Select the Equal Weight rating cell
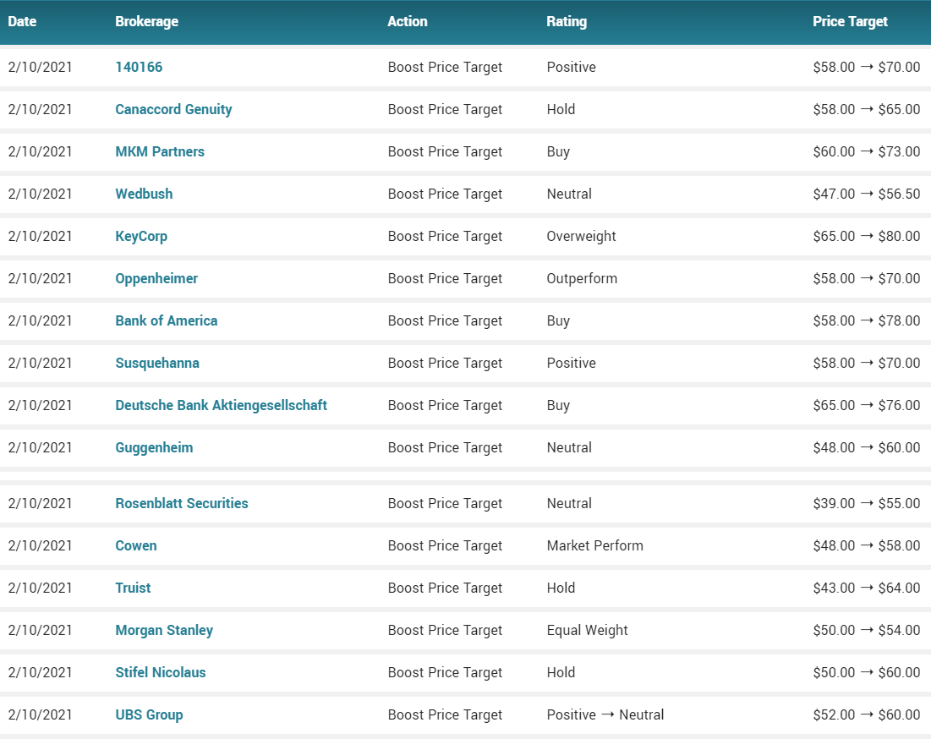 pos(587,631)
